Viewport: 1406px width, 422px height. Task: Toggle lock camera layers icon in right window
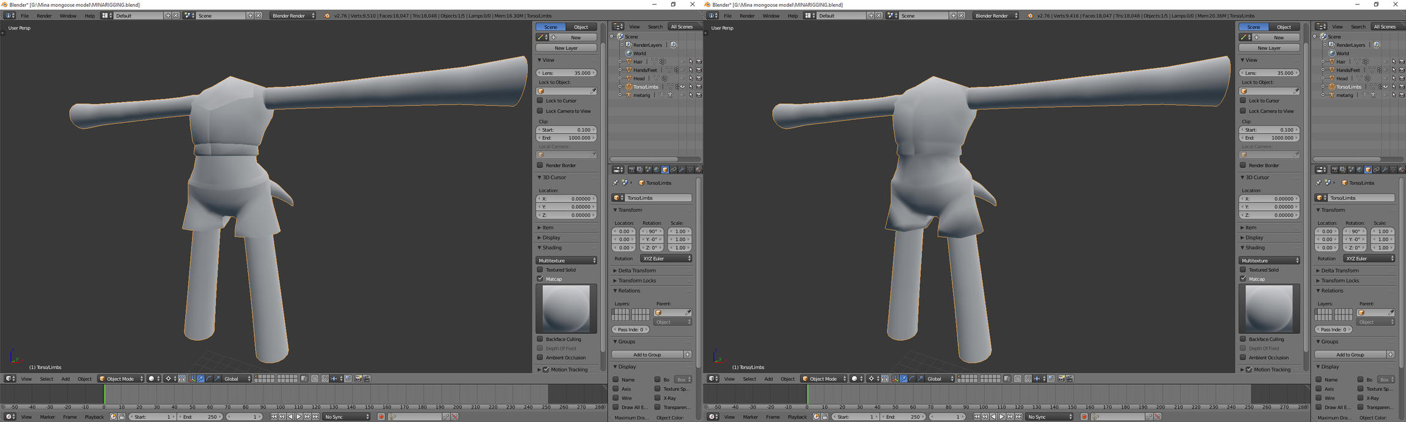tap(1007, 379)
